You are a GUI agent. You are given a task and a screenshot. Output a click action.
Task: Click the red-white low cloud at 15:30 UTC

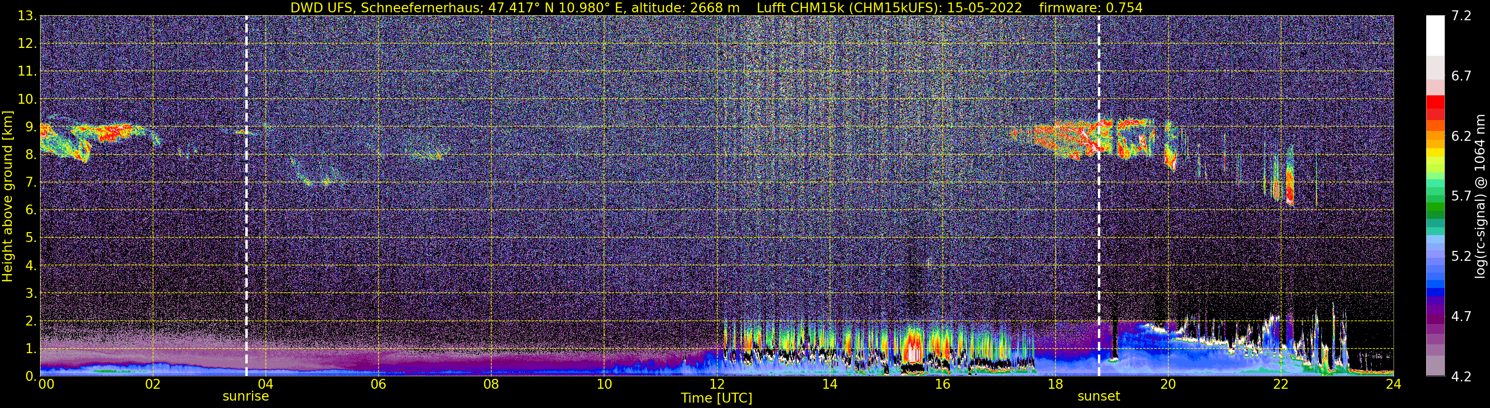click(x=913, y=347)
